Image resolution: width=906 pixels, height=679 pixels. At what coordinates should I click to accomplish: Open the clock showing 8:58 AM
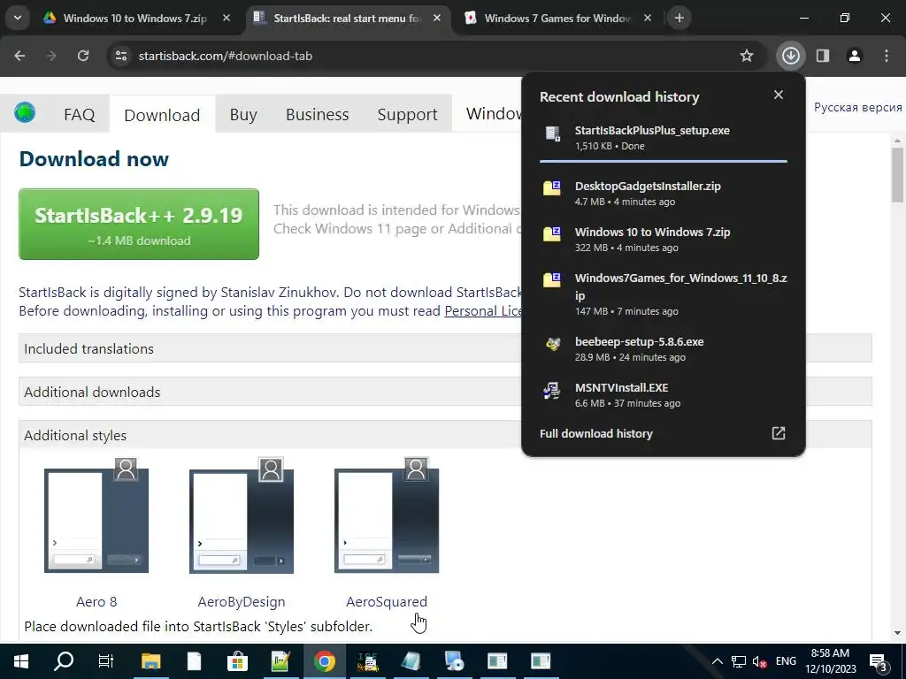click(x=830, y=661)
